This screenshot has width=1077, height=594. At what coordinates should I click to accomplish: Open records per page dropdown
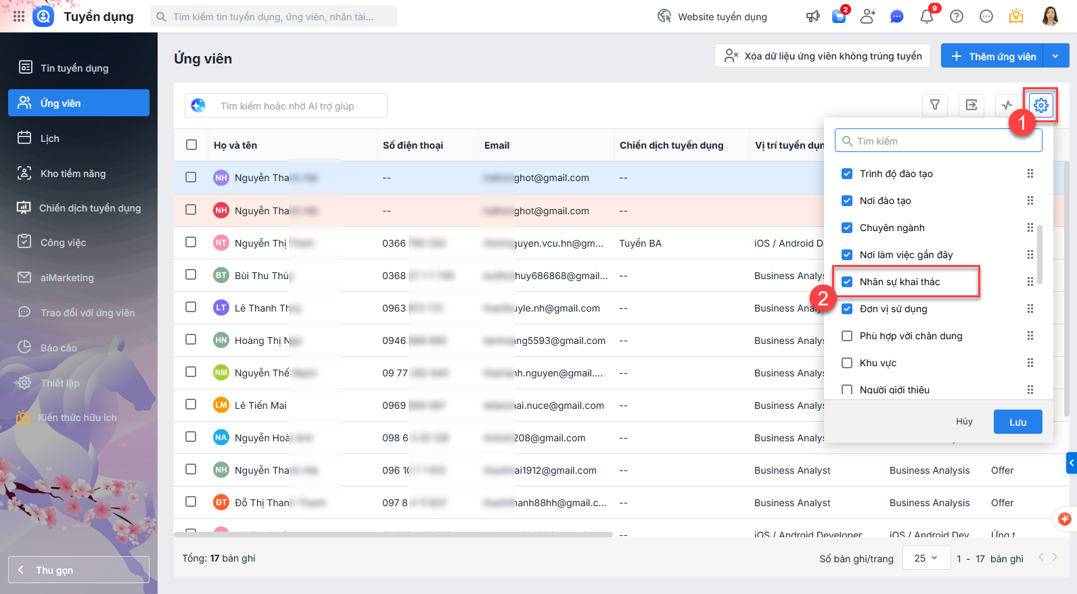pyautogui.click(x=925, y=558)
